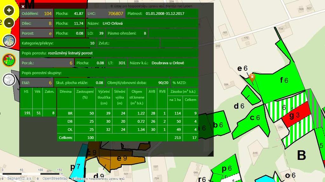Click the cadastral name Doubrava u Orlové
The height and width of the screenshot is (182, 325).
click(168, 63)
